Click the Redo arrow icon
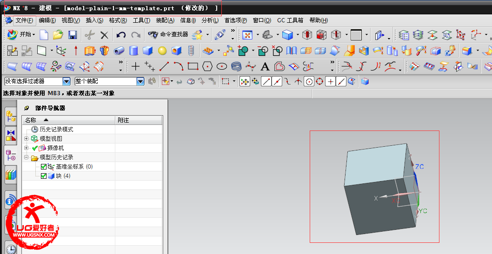Image resolution: width=492 pixels, height=254 pixels. click(x=135, y=35)
